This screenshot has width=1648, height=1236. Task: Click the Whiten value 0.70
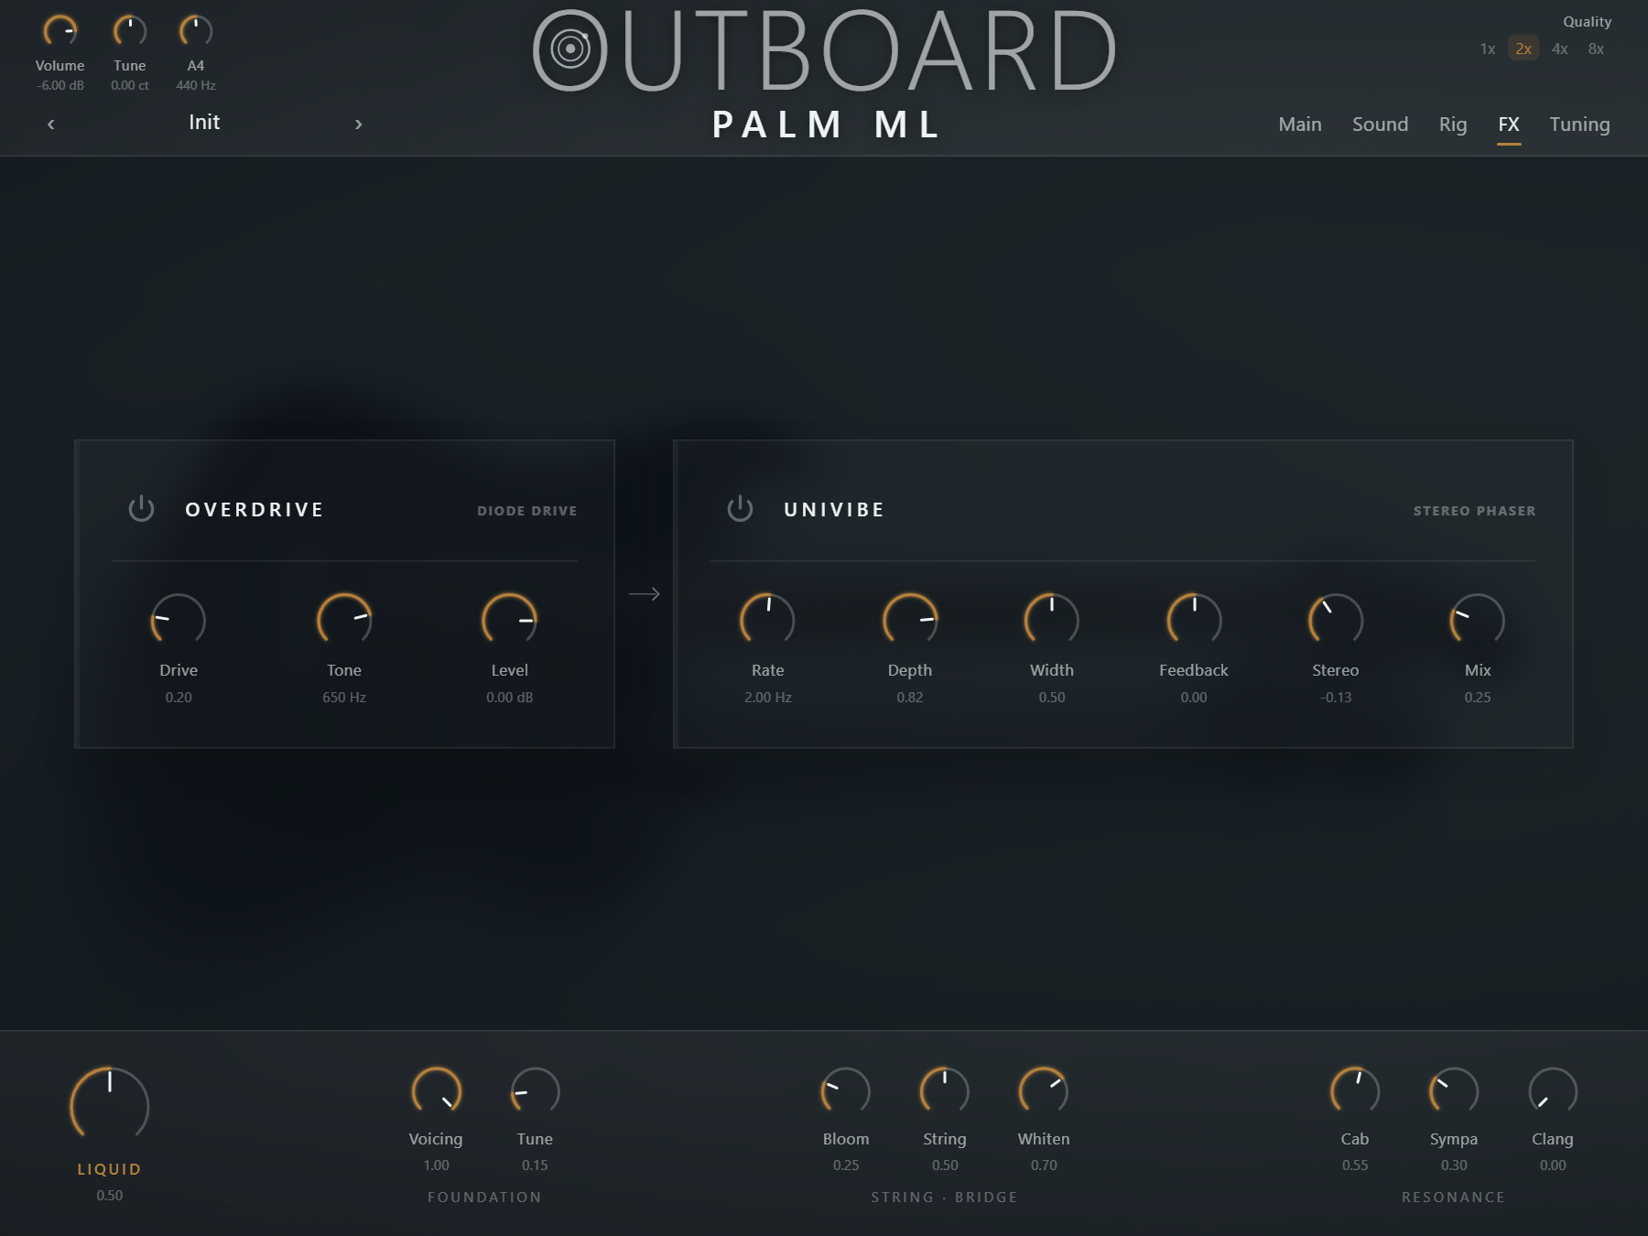coord(1044,1166)
